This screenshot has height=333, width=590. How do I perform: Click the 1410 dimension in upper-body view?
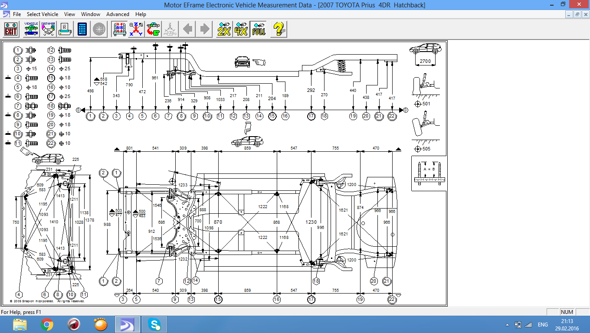(54, 222)
